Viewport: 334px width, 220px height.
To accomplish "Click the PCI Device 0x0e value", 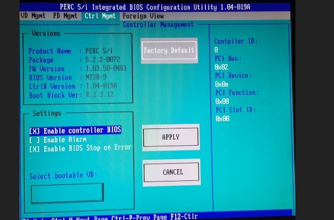I will (222, 84).
